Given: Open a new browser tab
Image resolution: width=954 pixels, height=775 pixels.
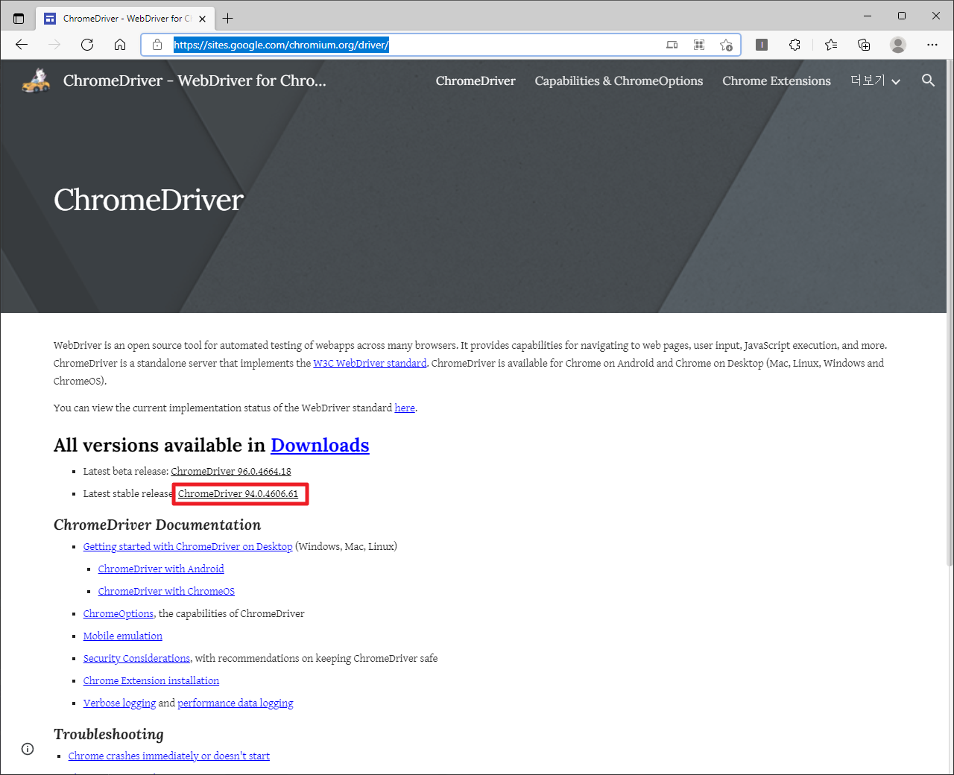Looking at the screenshot, I should [228, 18].
